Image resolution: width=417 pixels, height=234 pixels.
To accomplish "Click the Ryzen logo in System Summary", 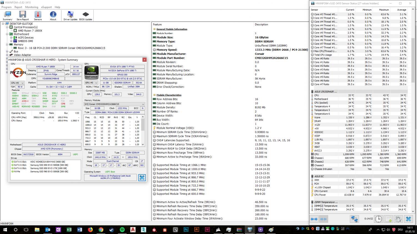I will pyautogui.click(x=18, y=73).
